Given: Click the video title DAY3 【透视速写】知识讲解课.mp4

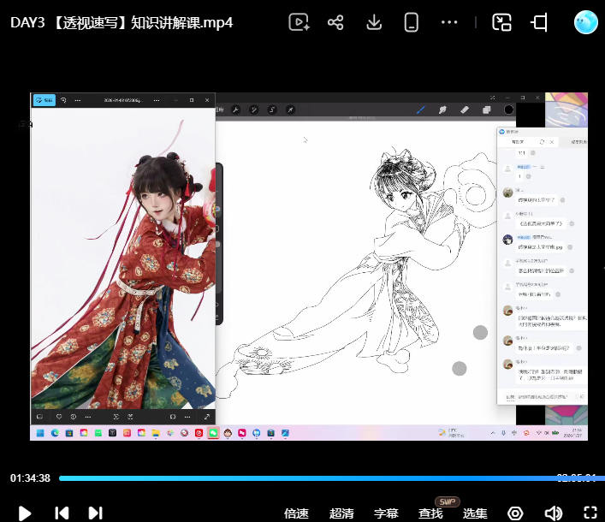Looking at the screenshot, I should pyautogui.click(x=122, y=23).
